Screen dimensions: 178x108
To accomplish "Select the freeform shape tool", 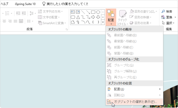I will point(73,22).
